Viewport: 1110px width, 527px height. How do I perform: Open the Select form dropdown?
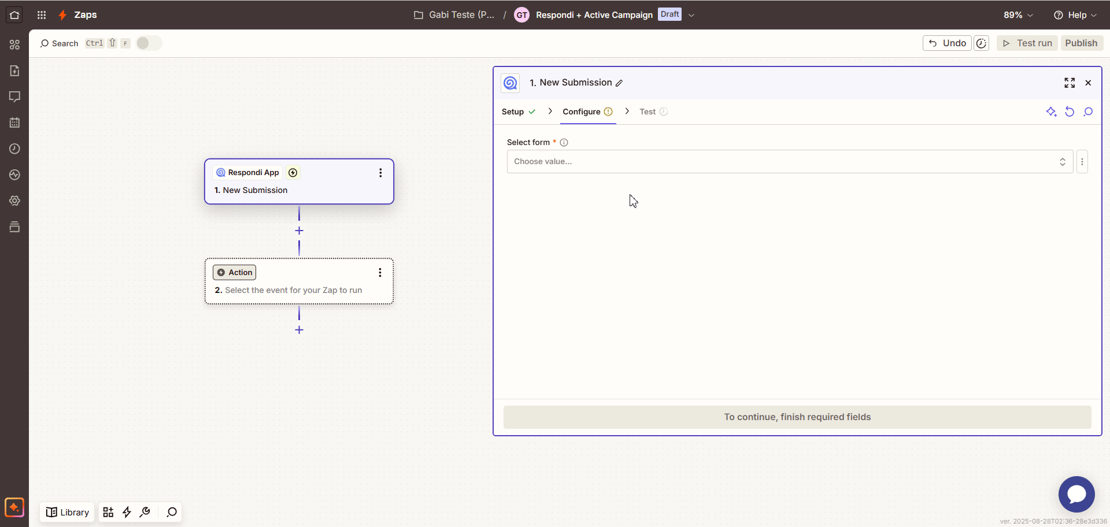pos(790,162)
